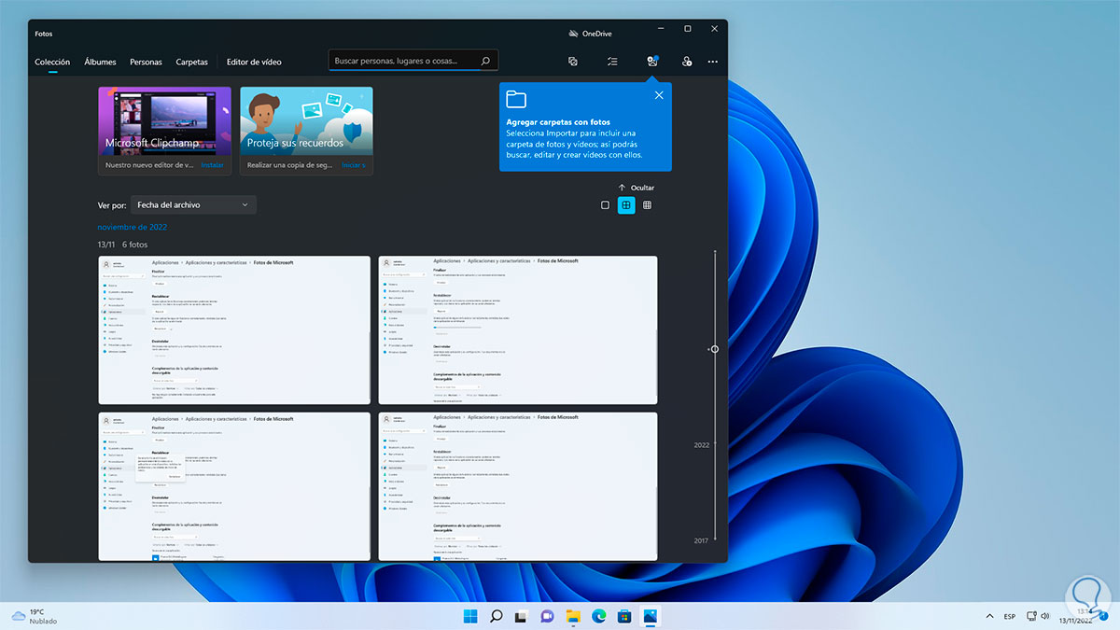Open the Editor de vídeo tab
The height and width of the screenshot is (630, 1120).
coord(254,63)
